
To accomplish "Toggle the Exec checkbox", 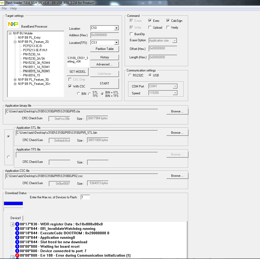I will (x=150, y=20).
